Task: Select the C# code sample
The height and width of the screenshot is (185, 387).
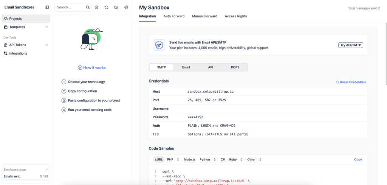Action: click(223, 159)
